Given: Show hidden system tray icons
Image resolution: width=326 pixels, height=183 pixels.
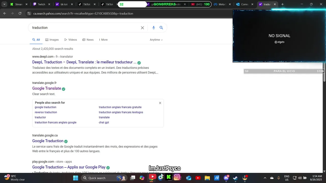Looking at the screenshot, I should pyautogui.click(x=265, y=178).
